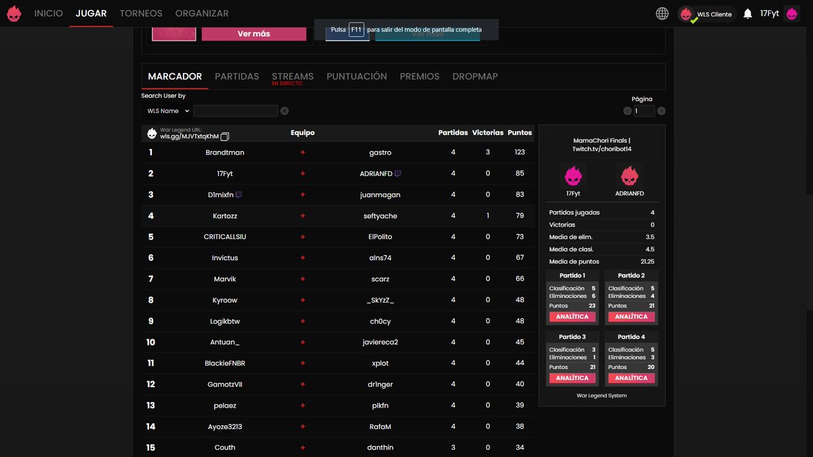Click the page number field
813x457 pixels.
point(644,111)
